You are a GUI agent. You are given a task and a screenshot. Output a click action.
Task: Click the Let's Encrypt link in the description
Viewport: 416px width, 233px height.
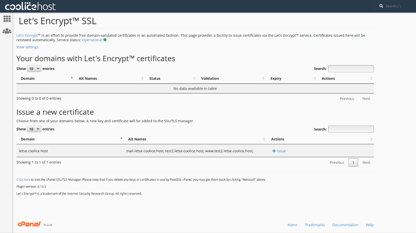point(27,35)
